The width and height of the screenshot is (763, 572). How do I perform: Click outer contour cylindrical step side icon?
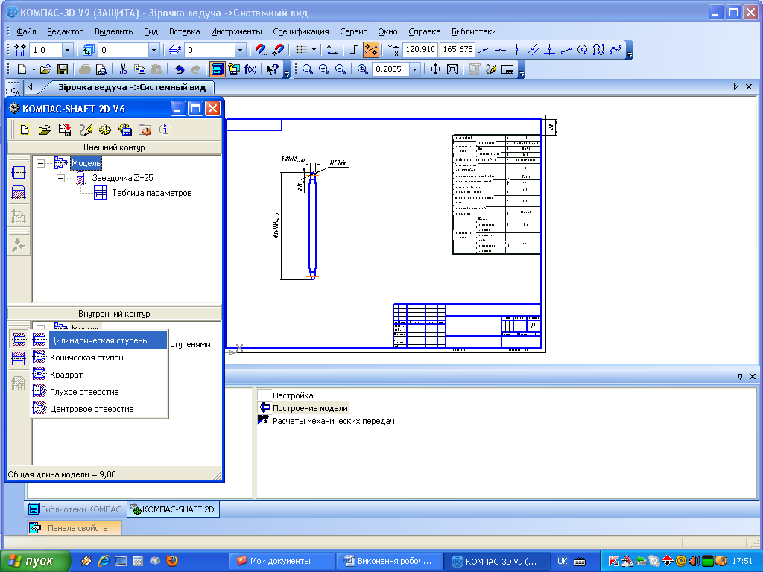coord(19,172)
